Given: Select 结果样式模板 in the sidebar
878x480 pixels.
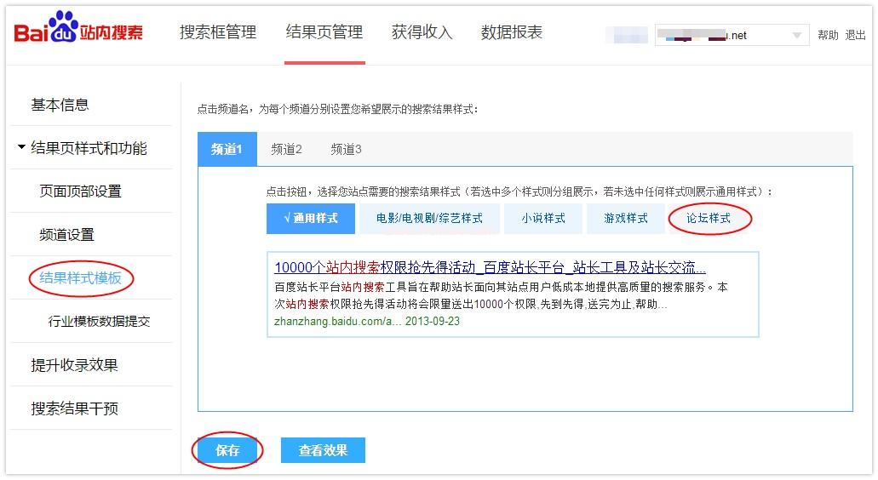Looking at the screenshot, I should 81,278.
